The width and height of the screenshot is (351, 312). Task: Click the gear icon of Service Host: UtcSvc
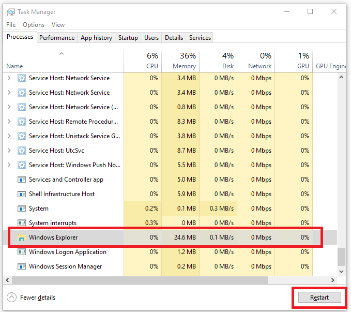point(22,151)
